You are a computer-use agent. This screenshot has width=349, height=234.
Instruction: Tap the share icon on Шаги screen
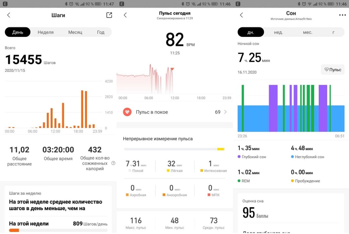pos(109,15)
